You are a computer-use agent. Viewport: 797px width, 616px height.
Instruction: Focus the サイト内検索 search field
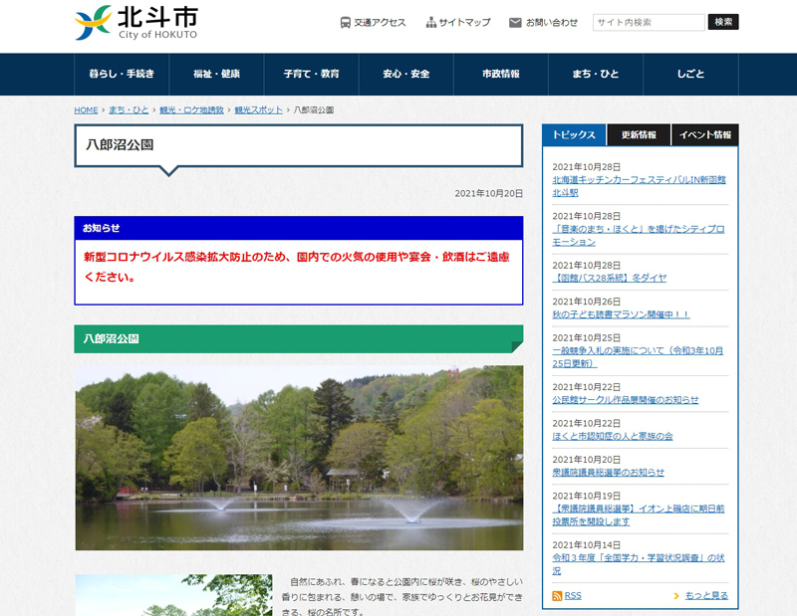[649, 22]
